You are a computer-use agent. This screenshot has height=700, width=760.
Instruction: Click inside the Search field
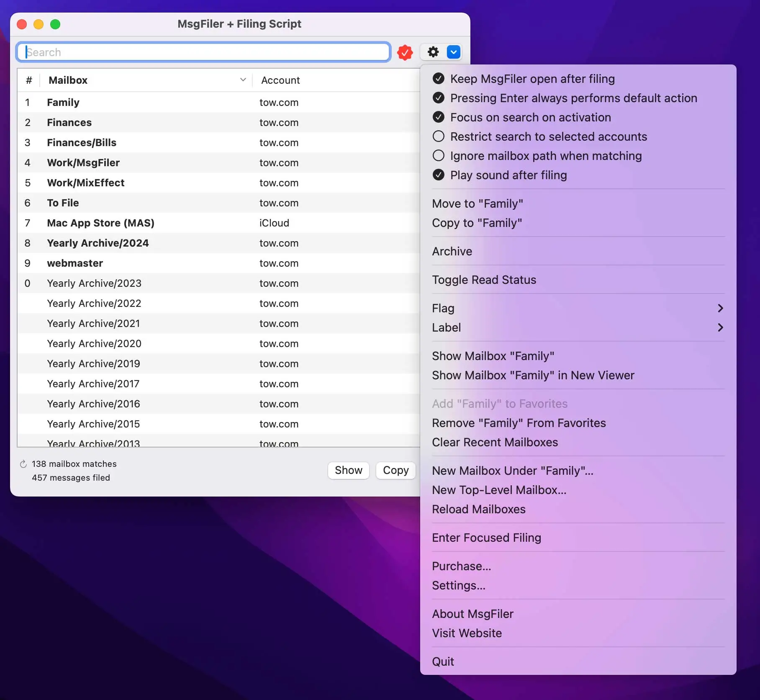203,52
